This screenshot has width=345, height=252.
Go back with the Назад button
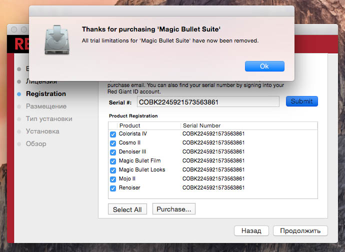[251, 230]
